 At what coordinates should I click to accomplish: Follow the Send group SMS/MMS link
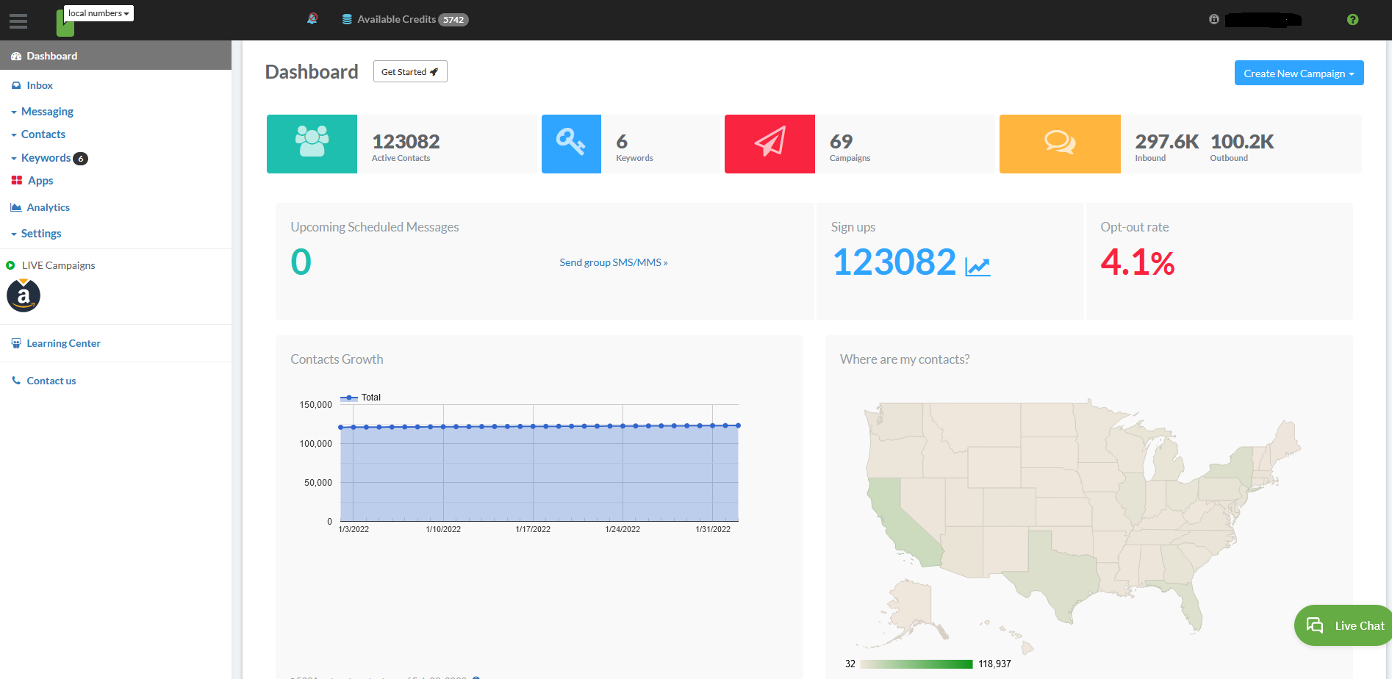click(613, 262)
